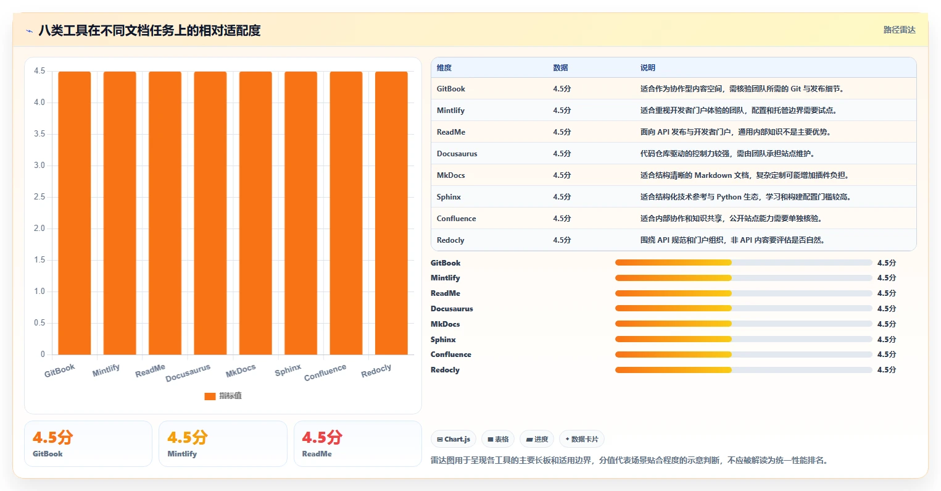Viewport: 941px width, 491px height.
Task: Click the Docusaurus label on the chart's x-axis
Action: [188, 372]
